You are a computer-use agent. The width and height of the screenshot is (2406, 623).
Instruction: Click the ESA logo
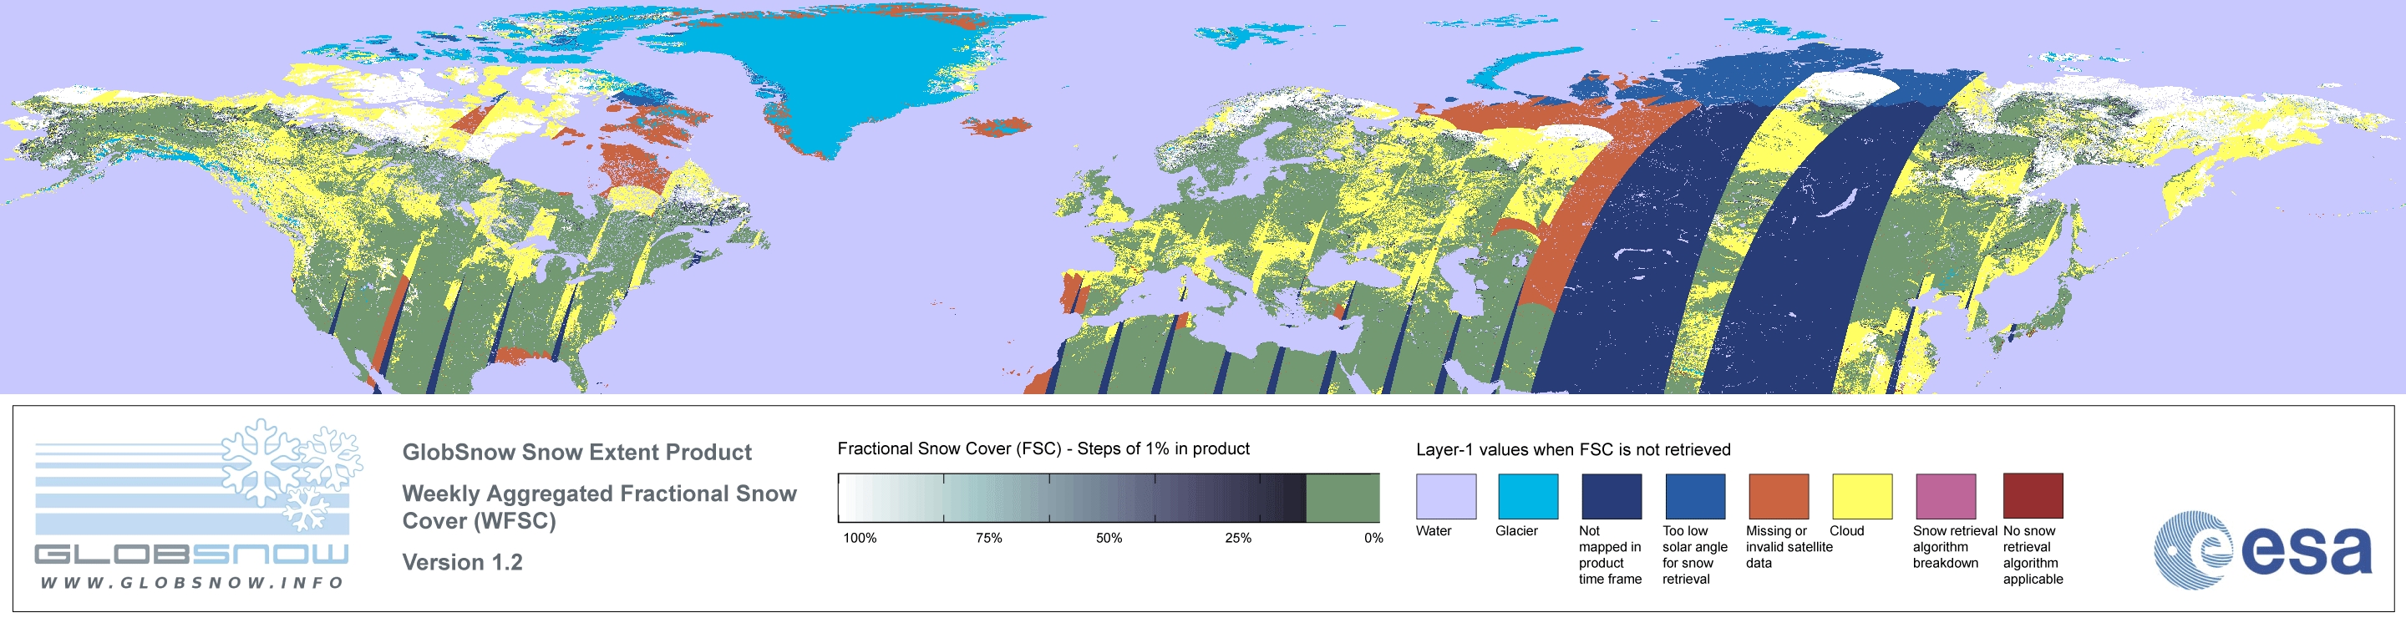pyautogui.click(x=2262, y=550)
